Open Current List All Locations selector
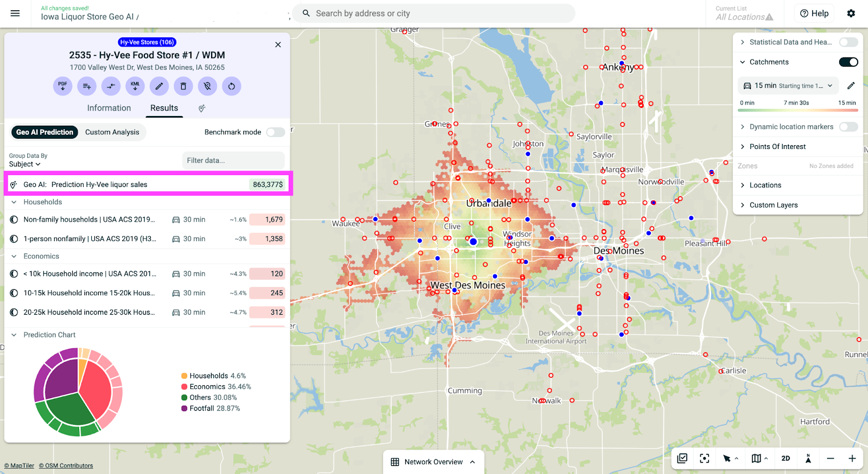 tap(744, 14)
